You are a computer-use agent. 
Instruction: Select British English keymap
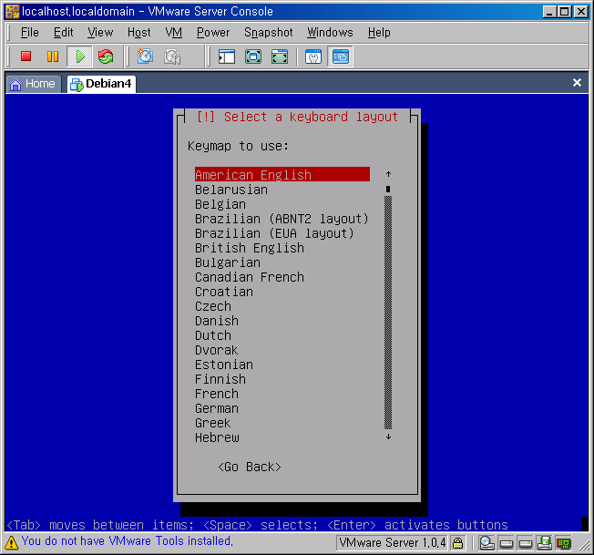pyautogui.click(x=250, y=248)
